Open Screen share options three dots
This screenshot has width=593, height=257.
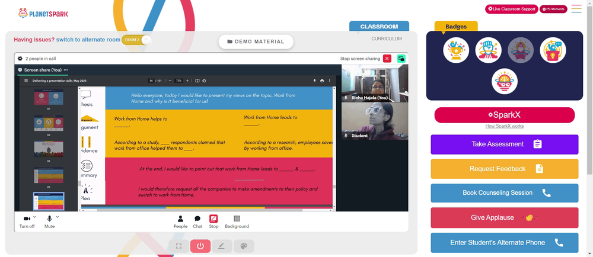pos(66,70)
